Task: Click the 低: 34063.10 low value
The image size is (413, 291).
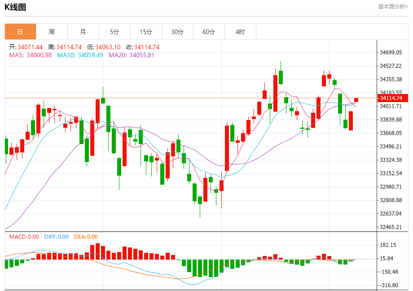Action: (x=104, y=47)
